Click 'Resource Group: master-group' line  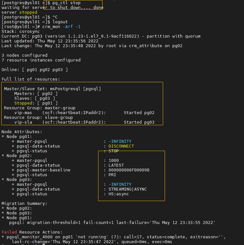click(40, 108)
